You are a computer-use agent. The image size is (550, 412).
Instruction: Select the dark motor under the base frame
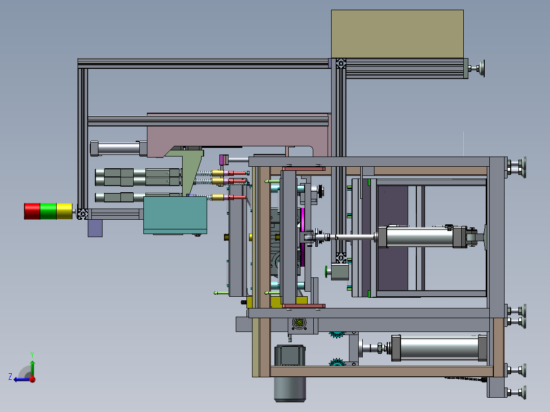(x=290, y=389)
